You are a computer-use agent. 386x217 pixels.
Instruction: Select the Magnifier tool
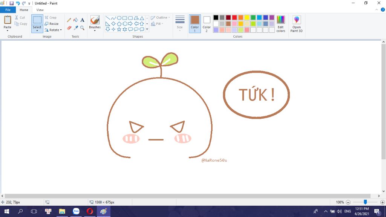tap(82, 28)
